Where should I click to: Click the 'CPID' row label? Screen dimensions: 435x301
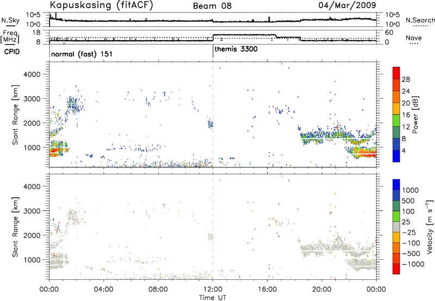coord(12,52)
